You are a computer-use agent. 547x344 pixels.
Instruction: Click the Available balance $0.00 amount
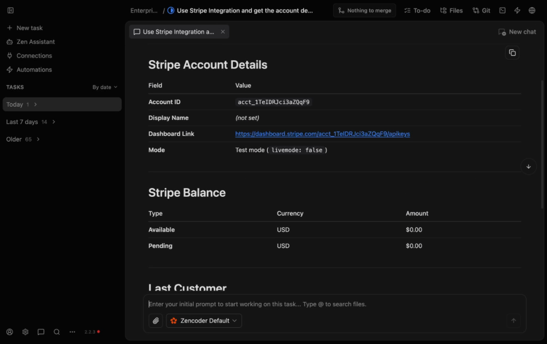coord(414,230)
